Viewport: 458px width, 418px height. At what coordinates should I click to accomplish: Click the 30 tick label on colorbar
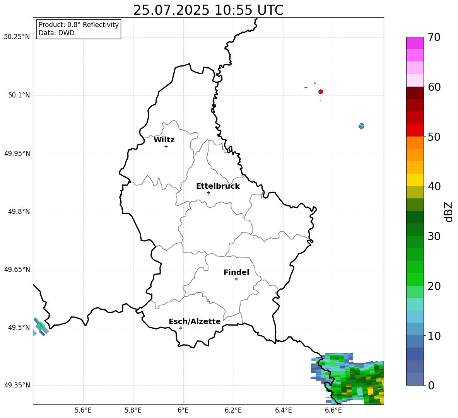[x=434, y=236]
